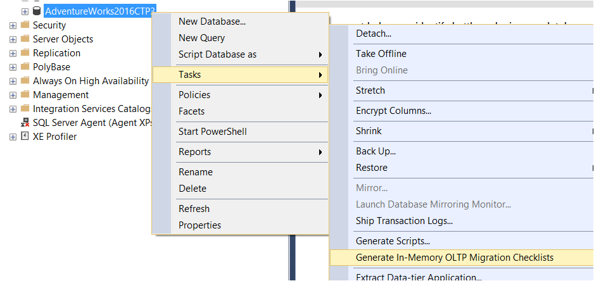The image size is (594, 281).
Task: Select the Security tree label
Action: click(x=49, y=25)
